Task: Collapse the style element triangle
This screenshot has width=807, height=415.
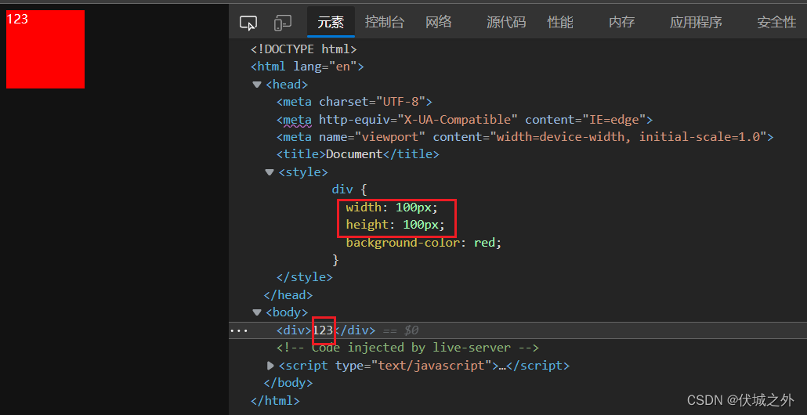Action: click(270, 172)
